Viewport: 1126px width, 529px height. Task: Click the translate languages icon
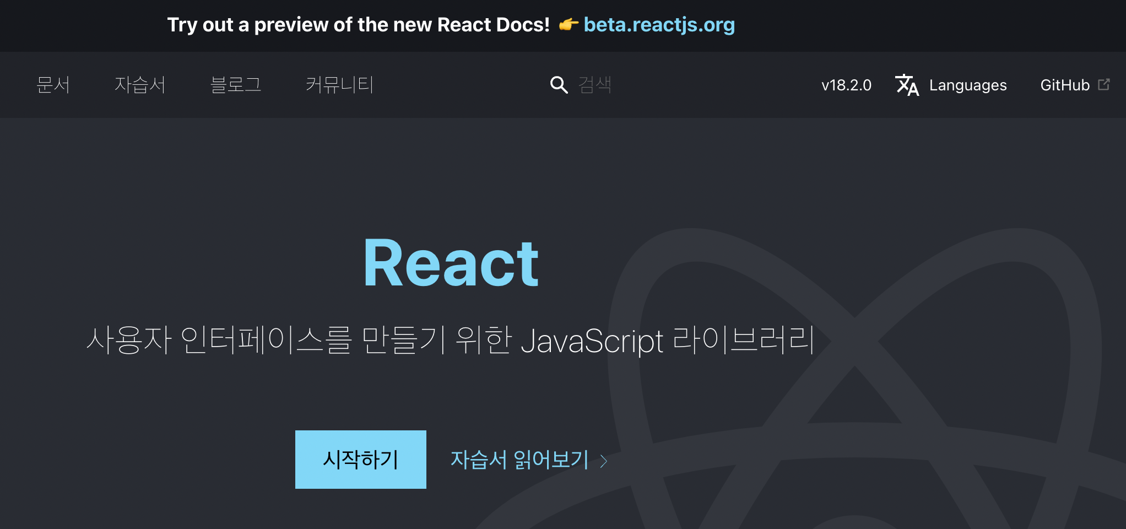907,85
